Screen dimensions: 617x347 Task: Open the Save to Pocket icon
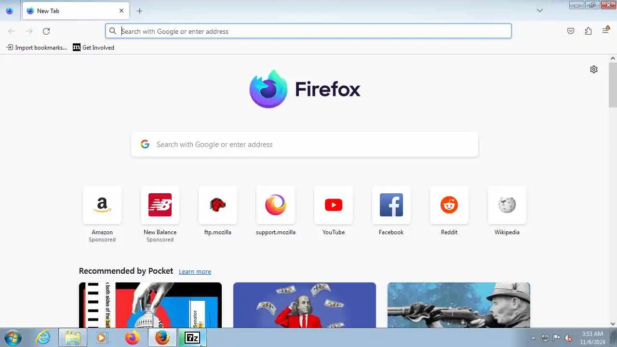click(571, 31)
